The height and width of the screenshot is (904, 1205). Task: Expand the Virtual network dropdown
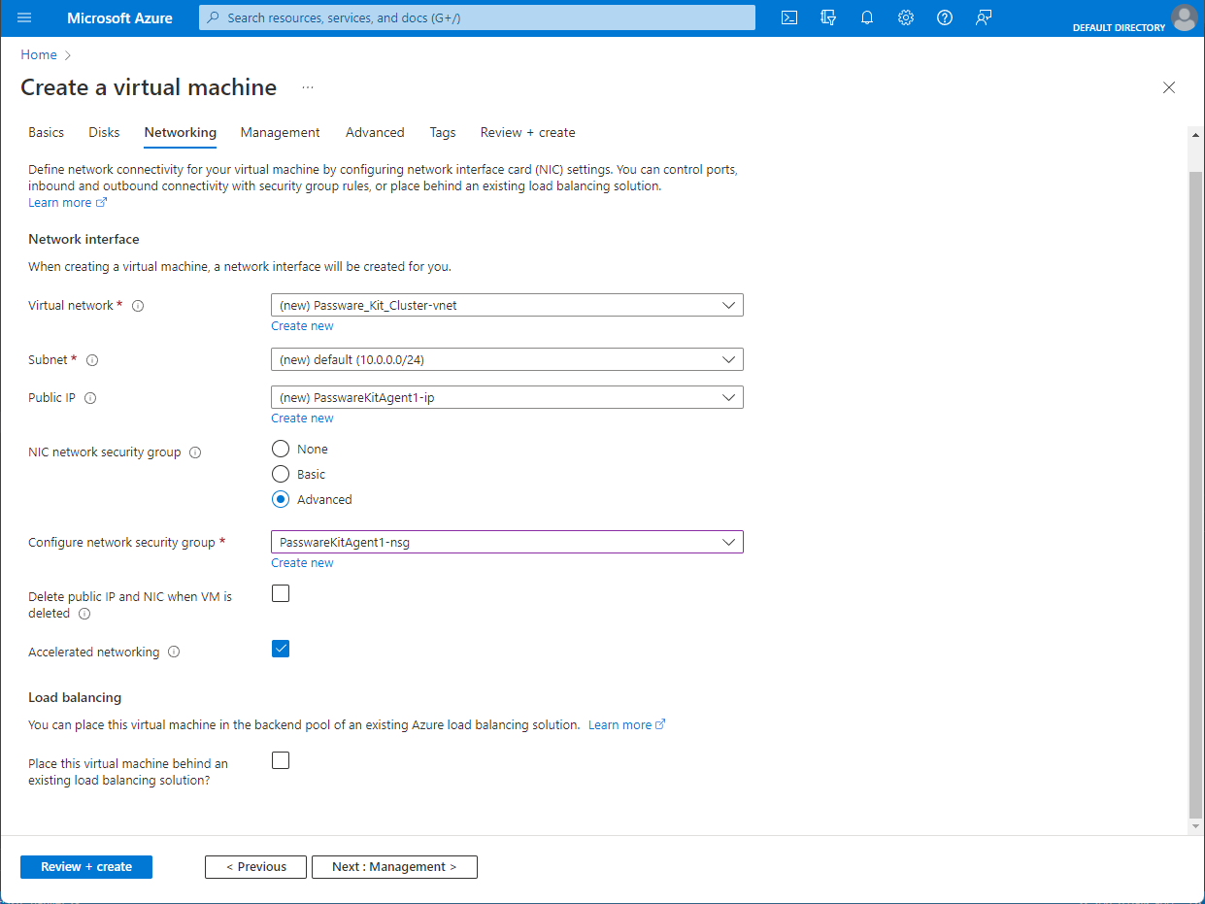pos(507,305)
